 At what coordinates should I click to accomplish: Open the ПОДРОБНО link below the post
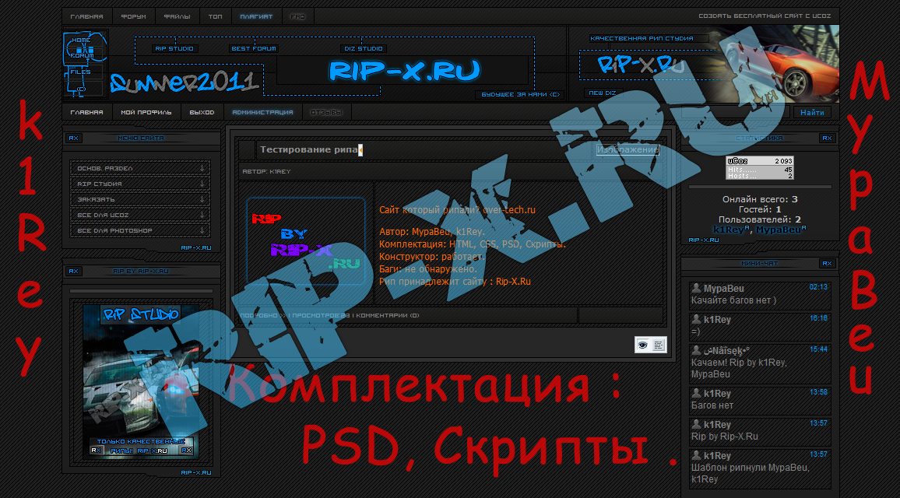coord(262,316)
